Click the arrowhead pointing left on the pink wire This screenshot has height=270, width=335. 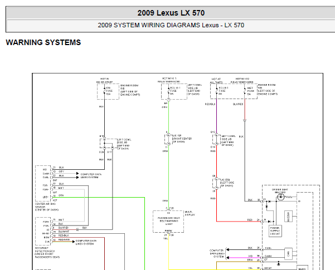228,258
